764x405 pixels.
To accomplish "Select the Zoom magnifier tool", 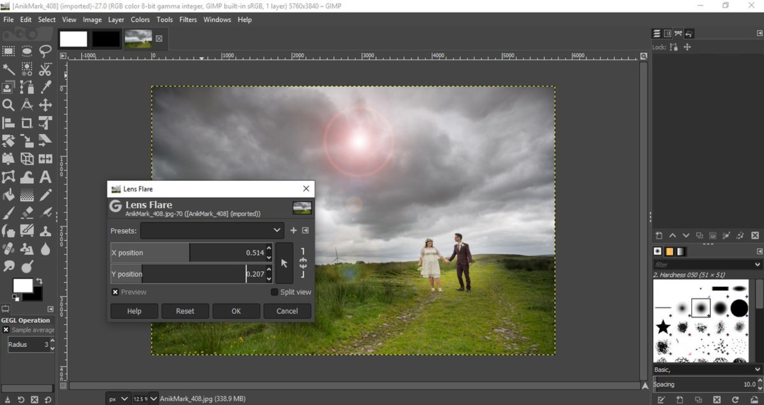I will click(8, 105).
